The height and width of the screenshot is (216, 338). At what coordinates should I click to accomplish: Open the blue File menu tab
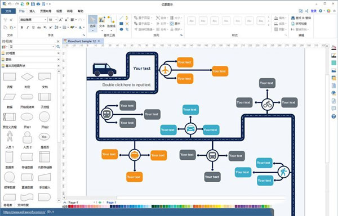point(8,11)
